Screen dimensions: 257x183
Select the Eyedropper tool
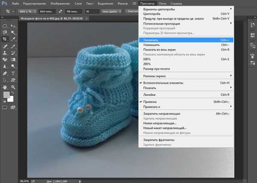(x=13, y=39)
